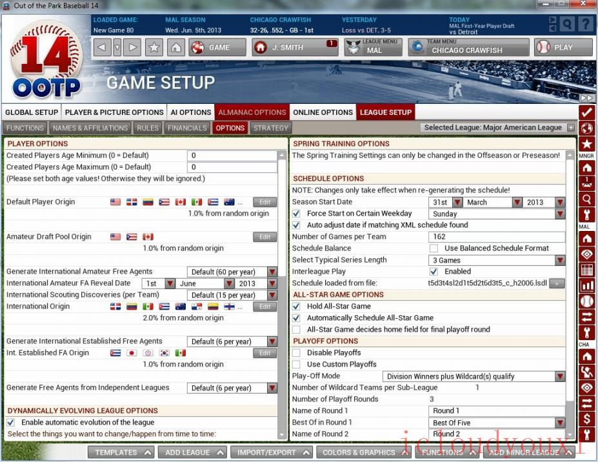This screenshot has height=462, width=598.
Task: Click the home icon in top toolbar
Action: (x=176, y=47)
